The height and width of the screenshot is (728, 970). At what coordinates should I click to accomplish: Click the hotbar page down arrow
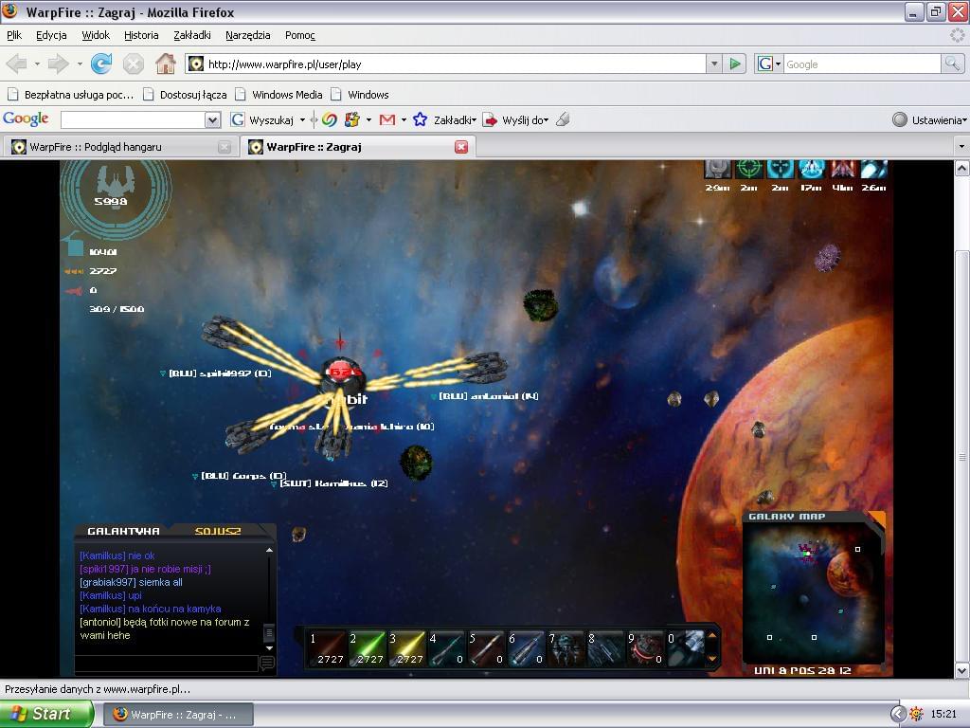coord(712,659)
